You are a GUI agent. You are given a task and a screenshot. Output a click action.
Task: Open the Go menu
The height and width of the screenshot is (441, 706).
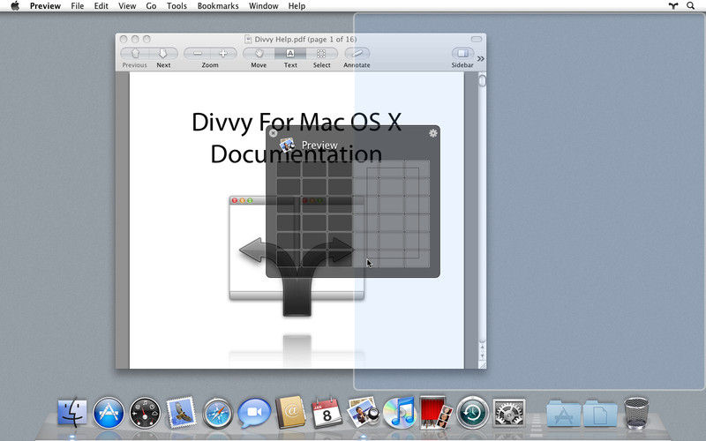coord(151,6)
